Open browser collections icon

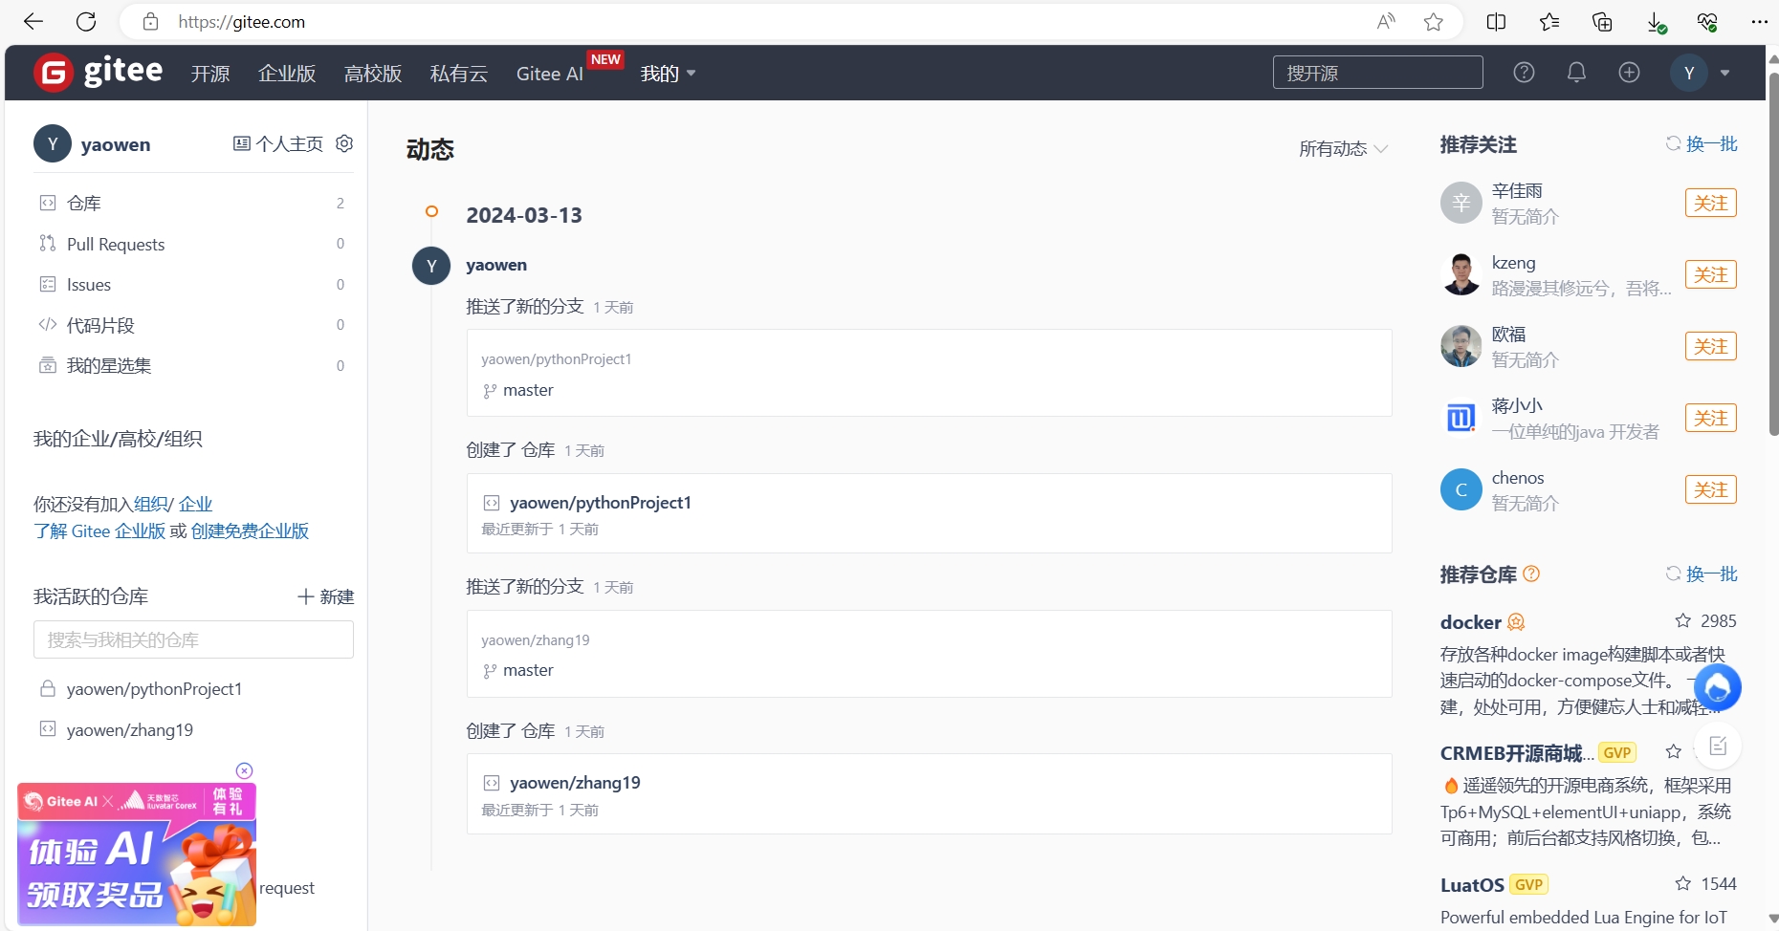tap(1602, 22)
